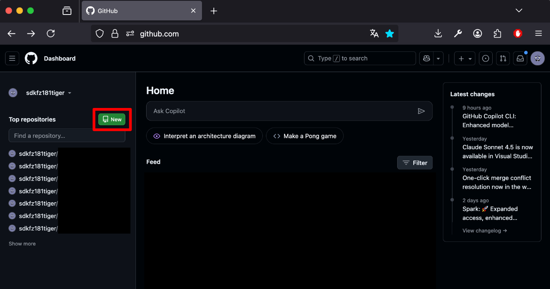550x289 pixels.
Task: Close the GitHub tab
Action: [x=193, y=11]
